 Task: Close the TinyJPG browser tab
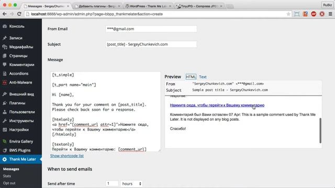tap(221, 6)
